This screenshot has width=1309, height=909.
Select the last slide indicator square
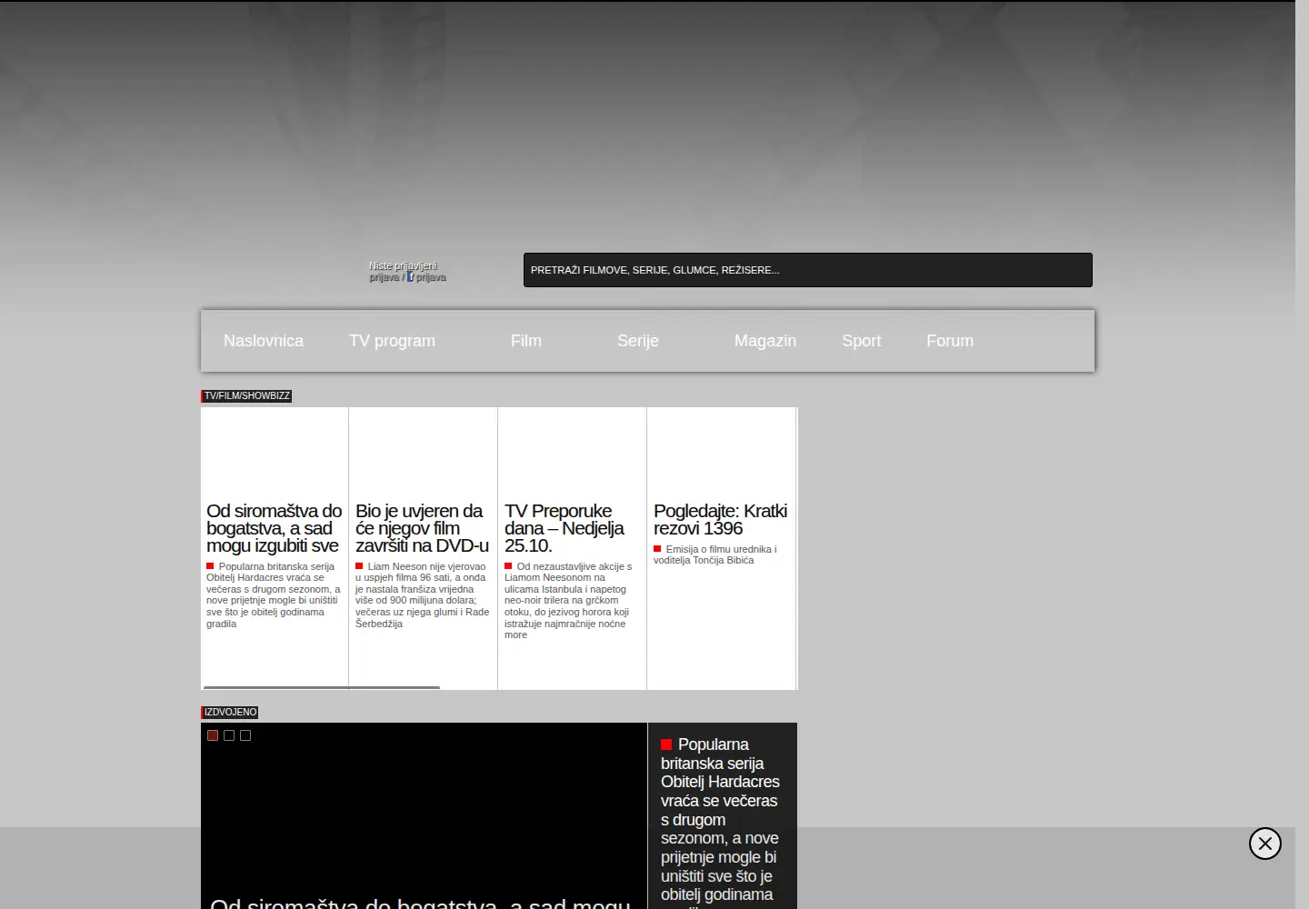click(245, 735)
